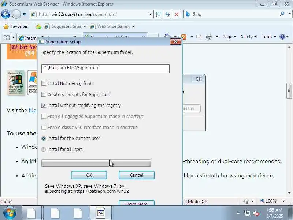The height and width of the screenshot is (220, 293).
Task: Close the small dialog behind setup
Action: [198, 79]
